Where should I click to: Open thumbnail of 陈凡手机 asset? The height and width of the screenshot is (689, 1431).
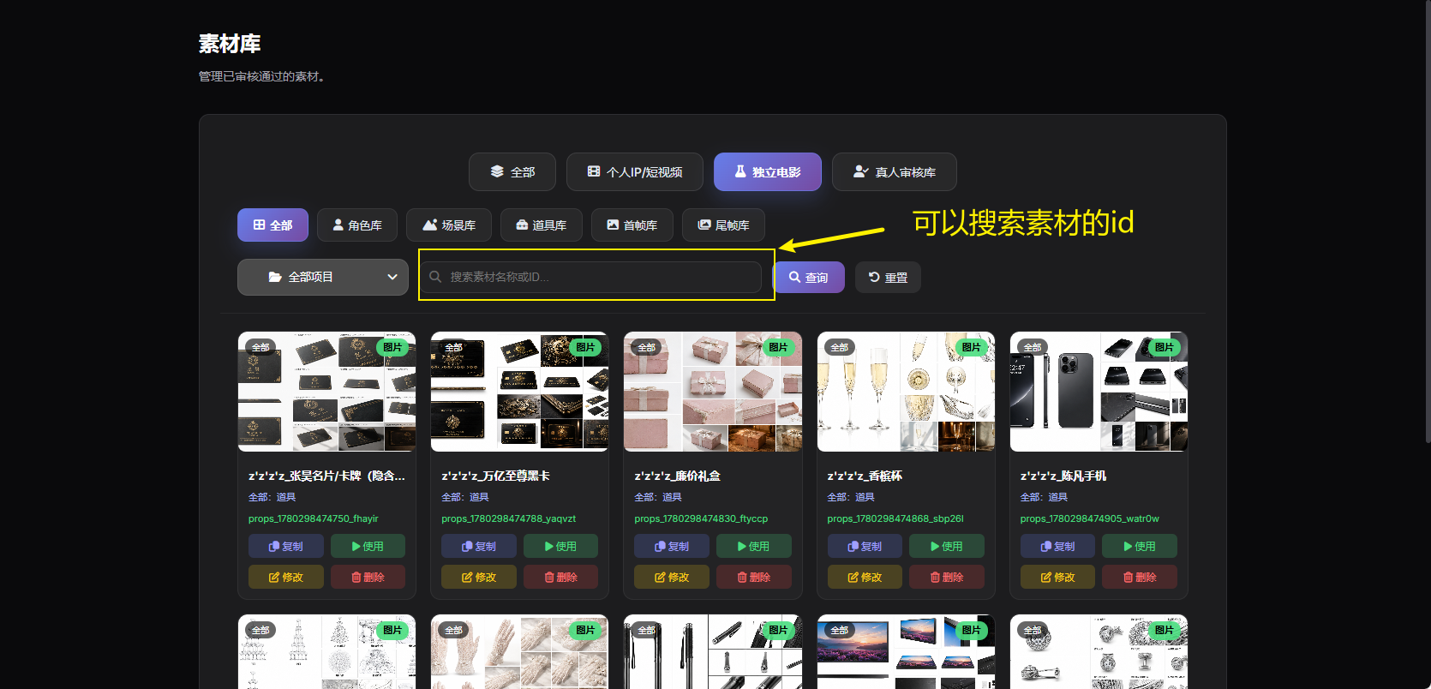(x=1099, y=392)
